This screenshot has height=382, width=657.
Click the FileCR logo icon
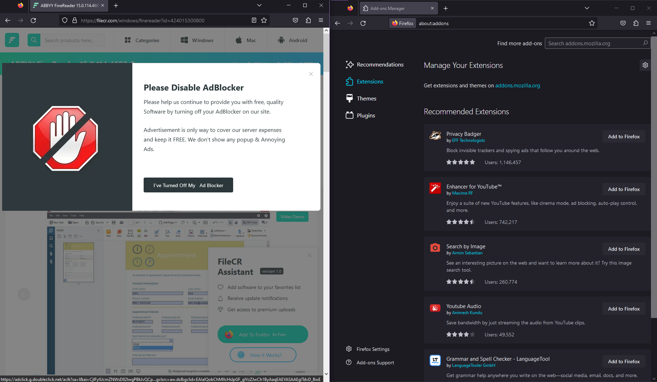click(12, 40)
